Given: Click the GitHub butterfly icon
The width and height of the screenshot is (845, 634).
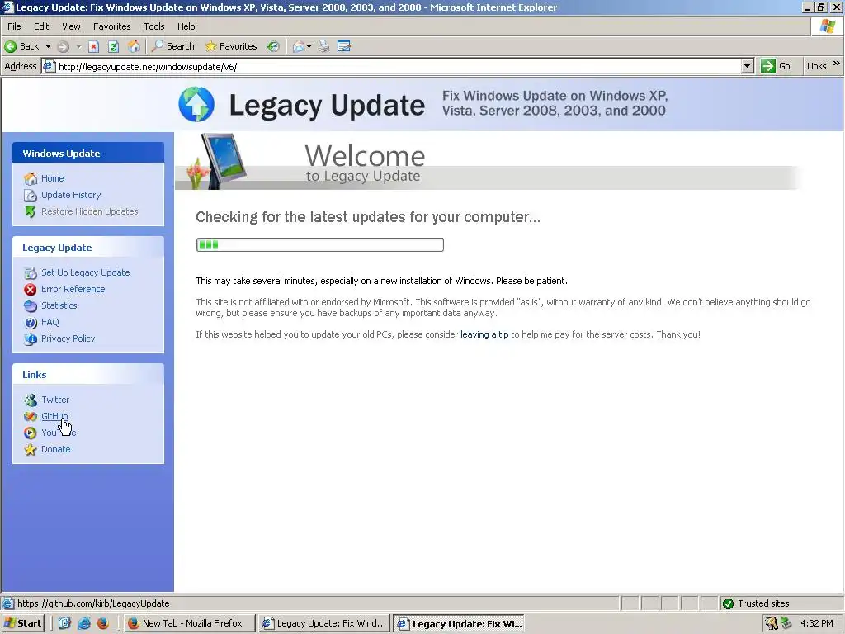Looking at the screenshot, I should (31, 417).
